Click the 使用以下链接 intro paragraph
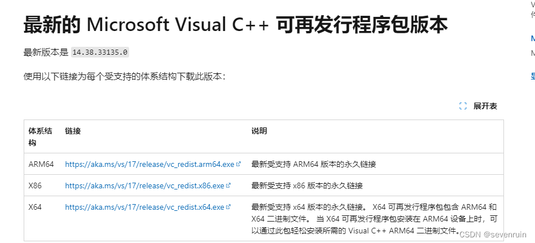Viewport: 535px width, 243px height. point(125,76)
